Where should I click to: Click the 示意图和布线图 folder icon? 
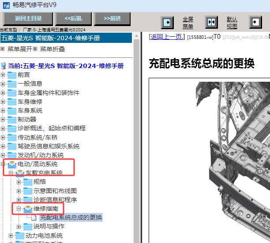[28, 191]
